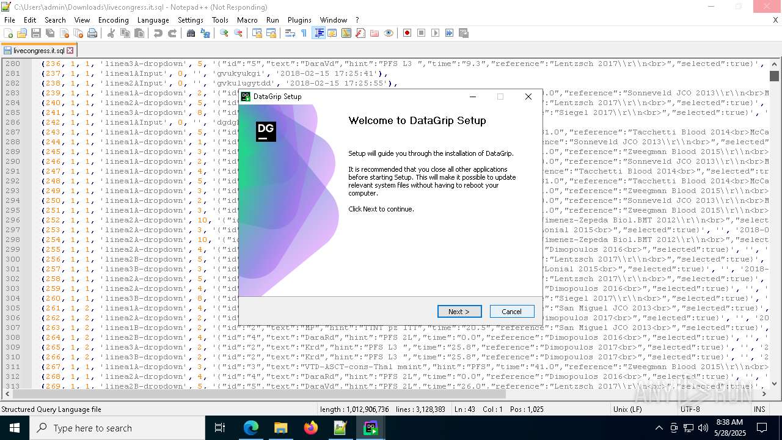Image resolution: width=782 pixels, height=440 pixels.
Task: Run macro multiple times icon
Action: pyautogui.click(x=450, y=33)
